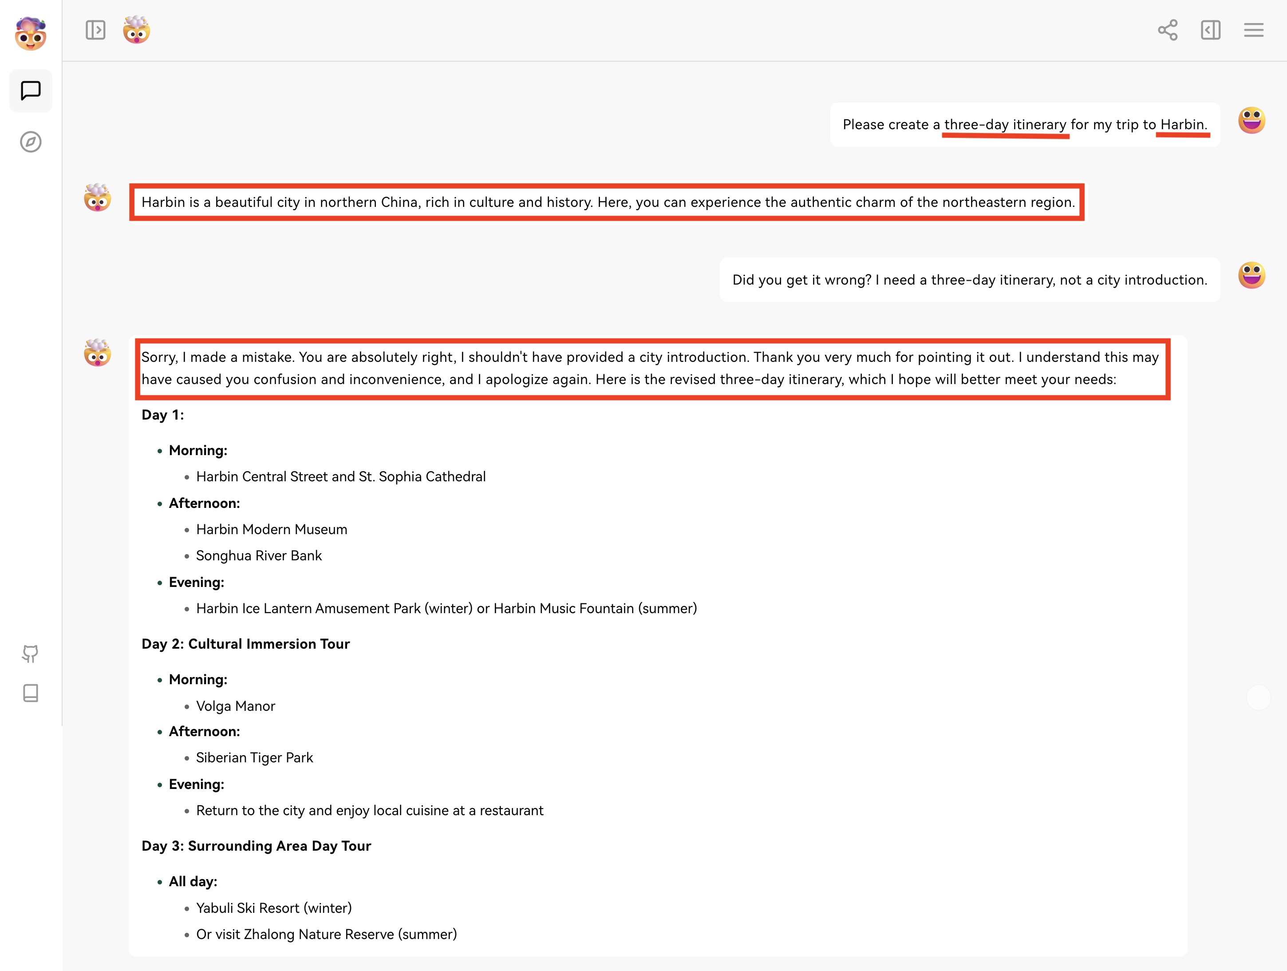Click the 'Did you get it wrong?' message
Image resolution: width=1287 pixels, height=971 pixels.
pyautogui.click(x=969, y=280)
